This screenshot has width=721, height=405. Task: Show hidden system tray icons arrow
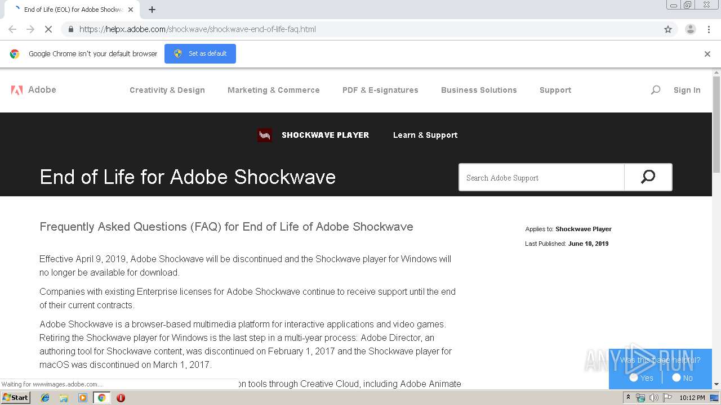click(628, 398)
